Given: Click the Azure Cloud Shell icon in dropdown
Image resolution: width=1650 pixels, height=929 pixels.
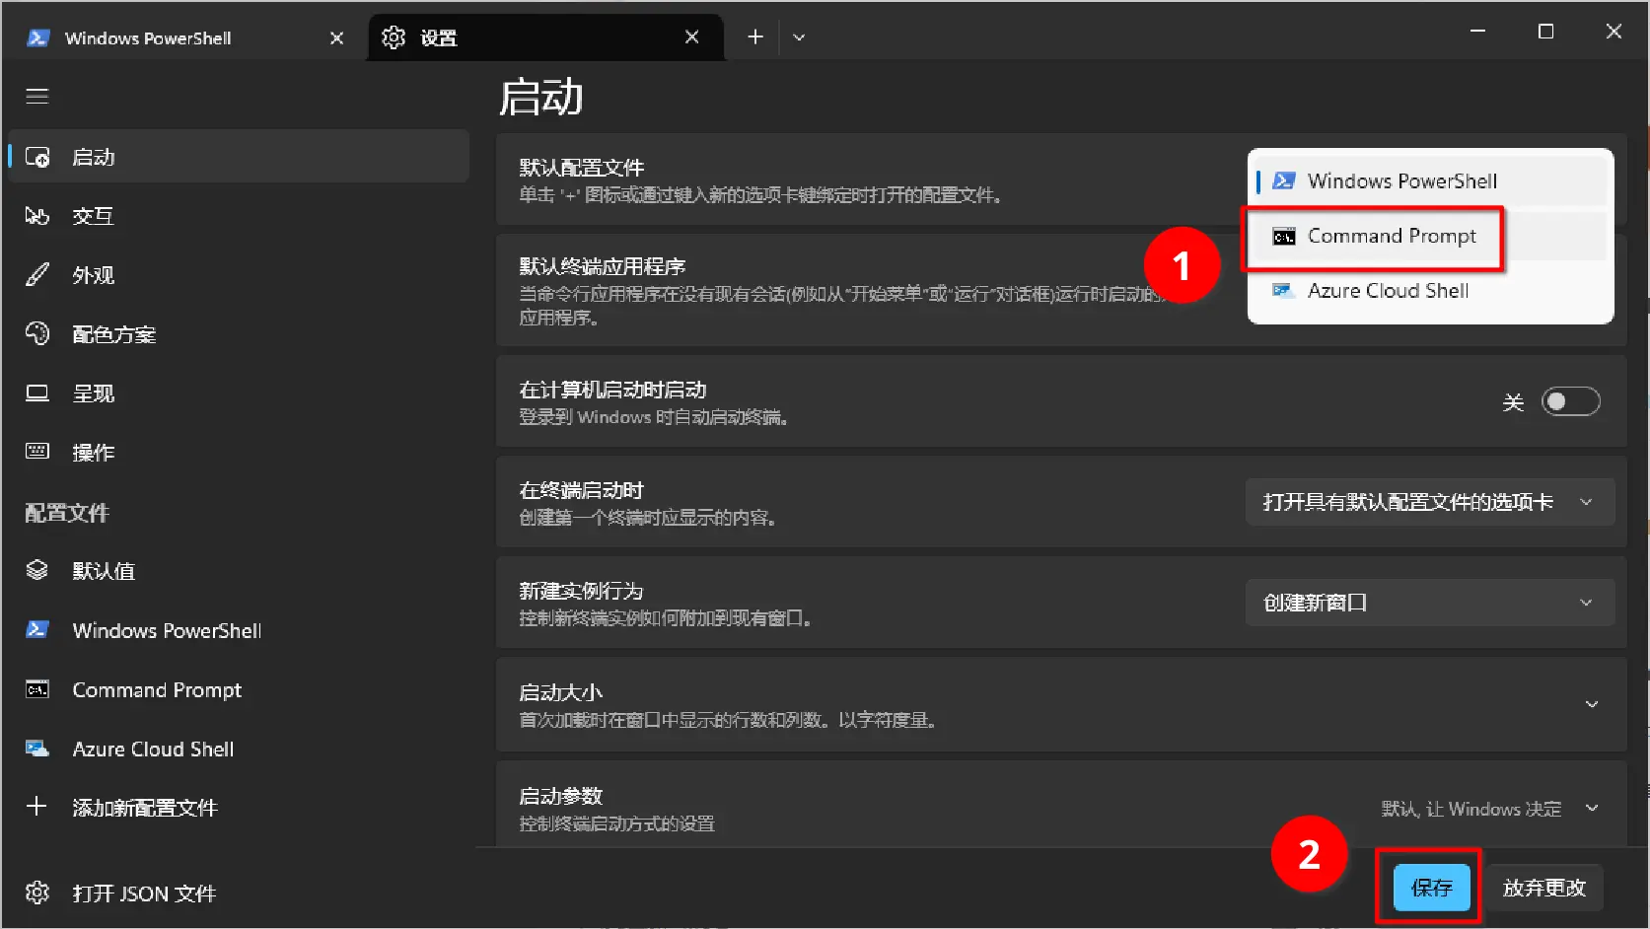Looking at the screenshot, I should pos(1284,291).
